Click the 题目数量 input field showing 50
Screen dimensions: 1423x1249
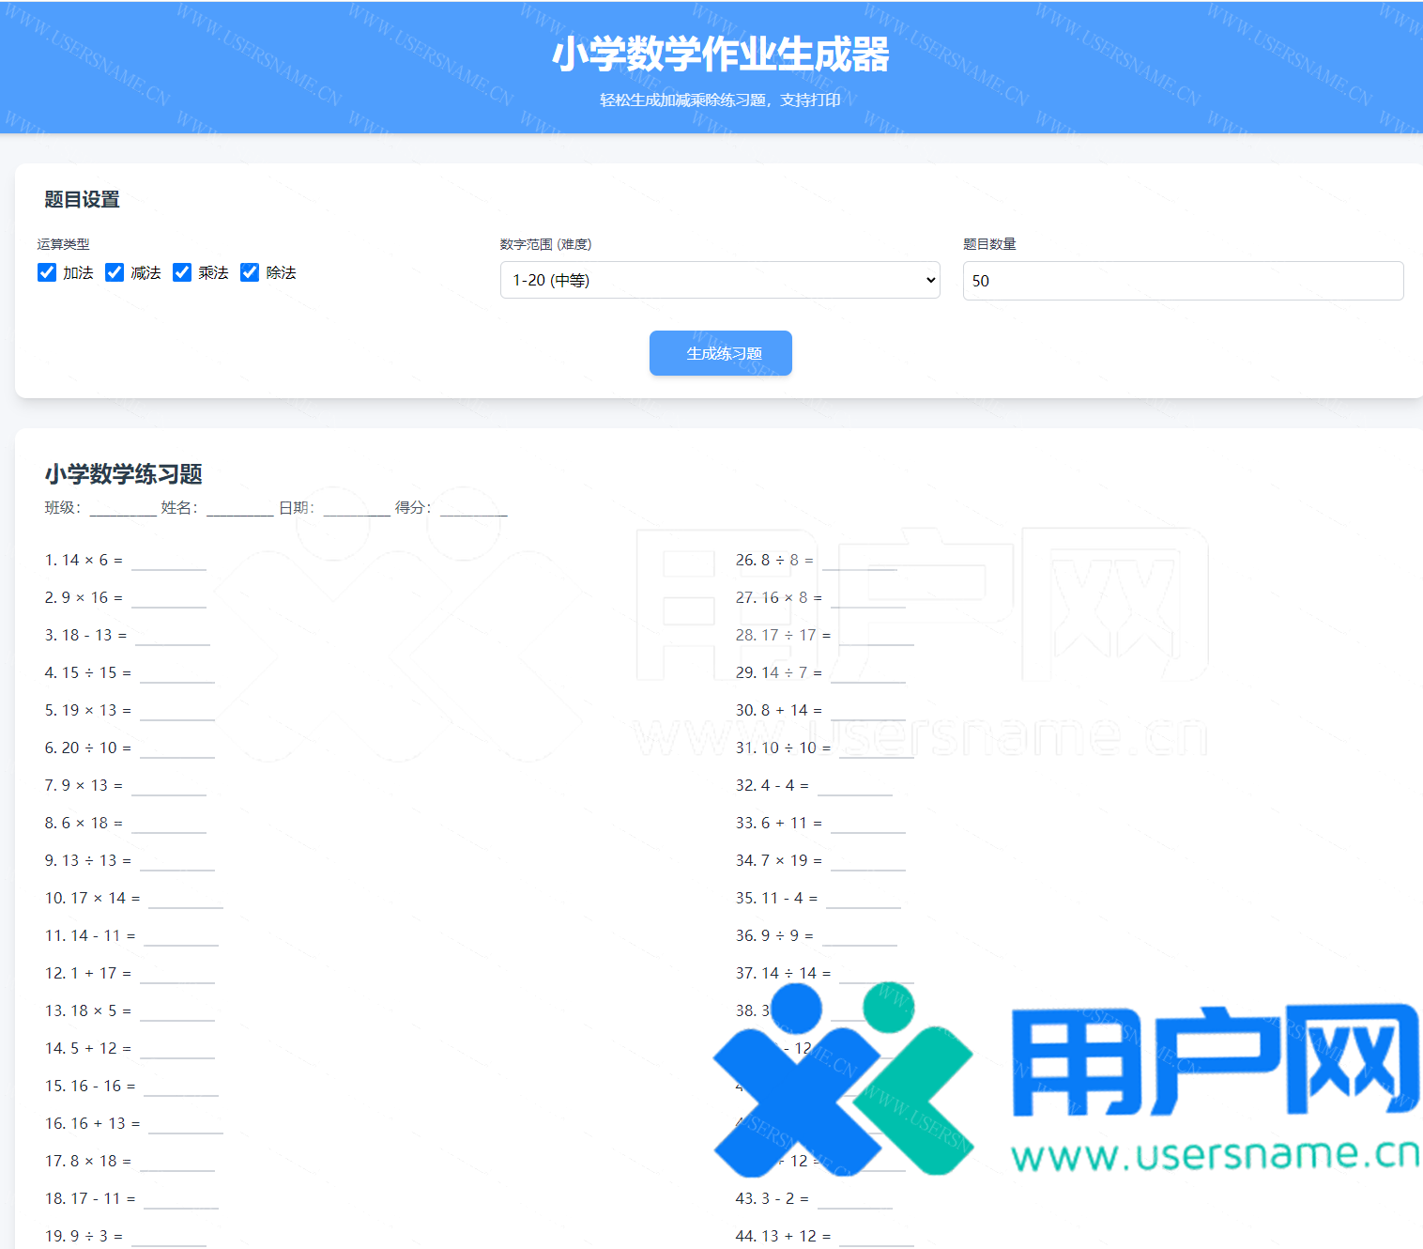[1183, 281]
